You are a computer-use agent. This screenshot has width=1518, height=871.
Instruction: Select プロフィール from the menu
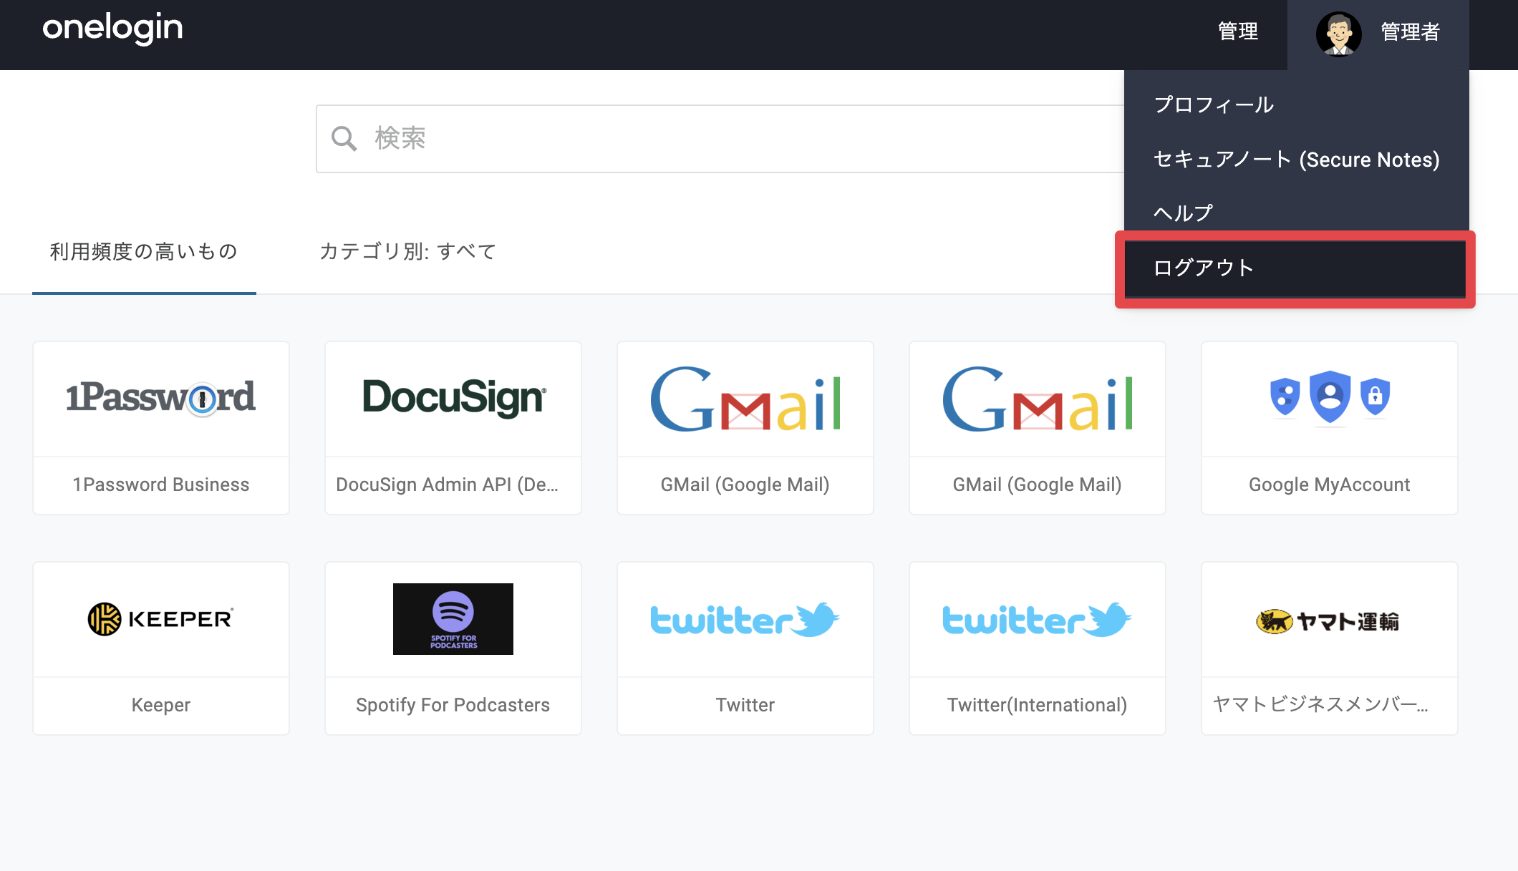click(x=1214, y=105)
